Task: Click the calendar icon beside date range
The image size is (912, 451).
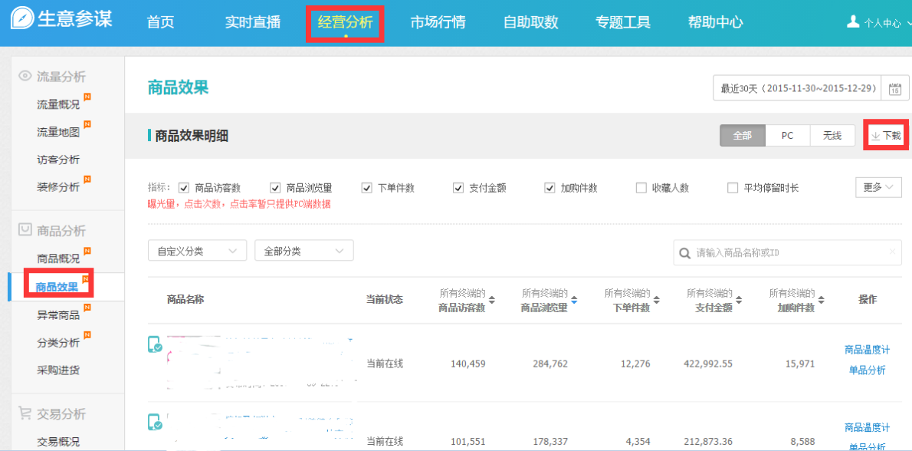Action: [894, 89]
